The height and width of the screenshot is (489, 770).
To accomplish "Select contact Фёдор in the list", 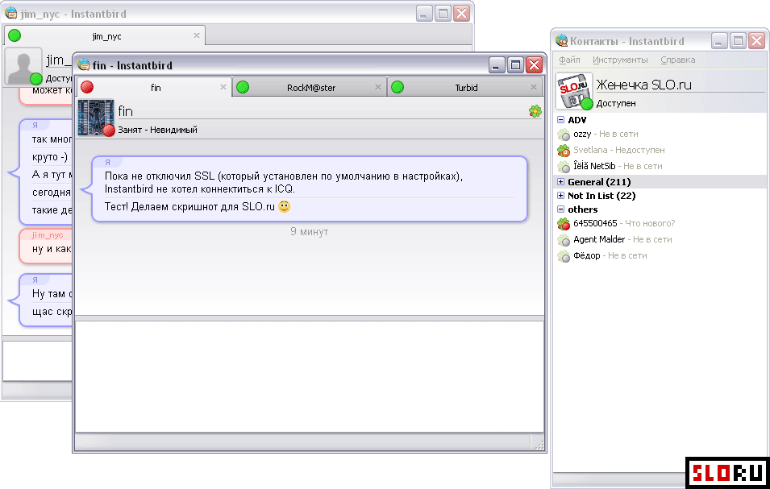I will click(660, 256).
